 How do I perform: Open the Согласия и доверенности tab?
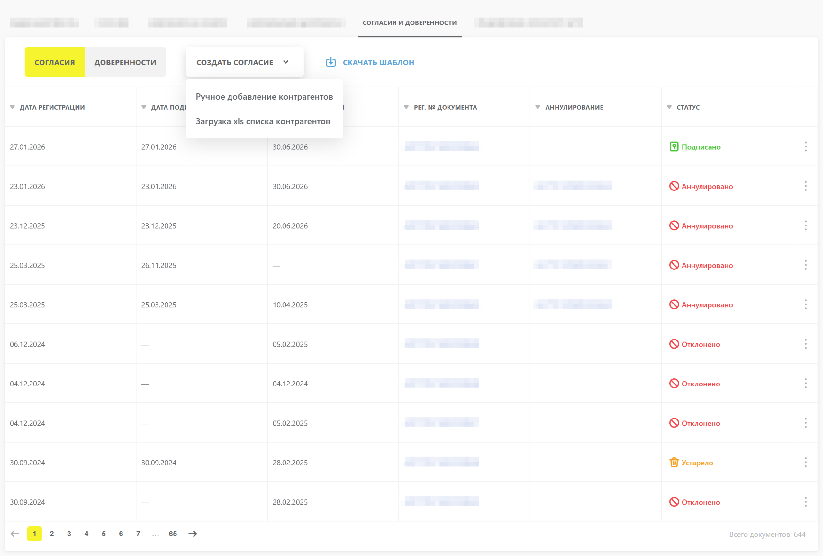[410, 23]
